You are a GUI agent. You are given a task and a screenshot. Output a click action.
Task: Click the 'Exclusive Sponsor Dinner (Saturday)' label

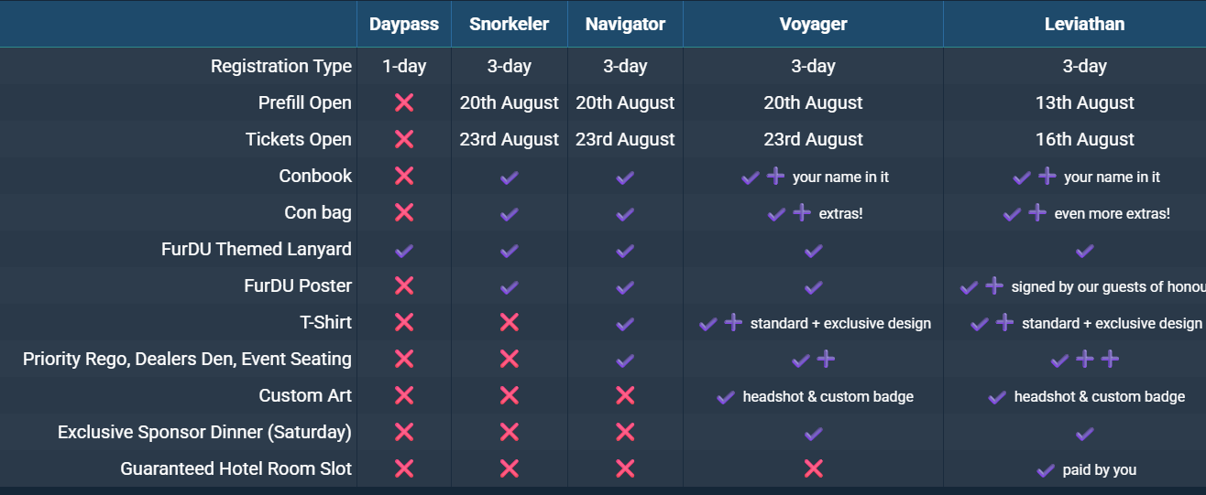pyautogui.click(x=204, y=432)
